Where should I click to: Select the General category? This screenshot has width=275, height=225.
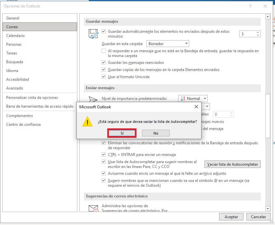[40, 18]
